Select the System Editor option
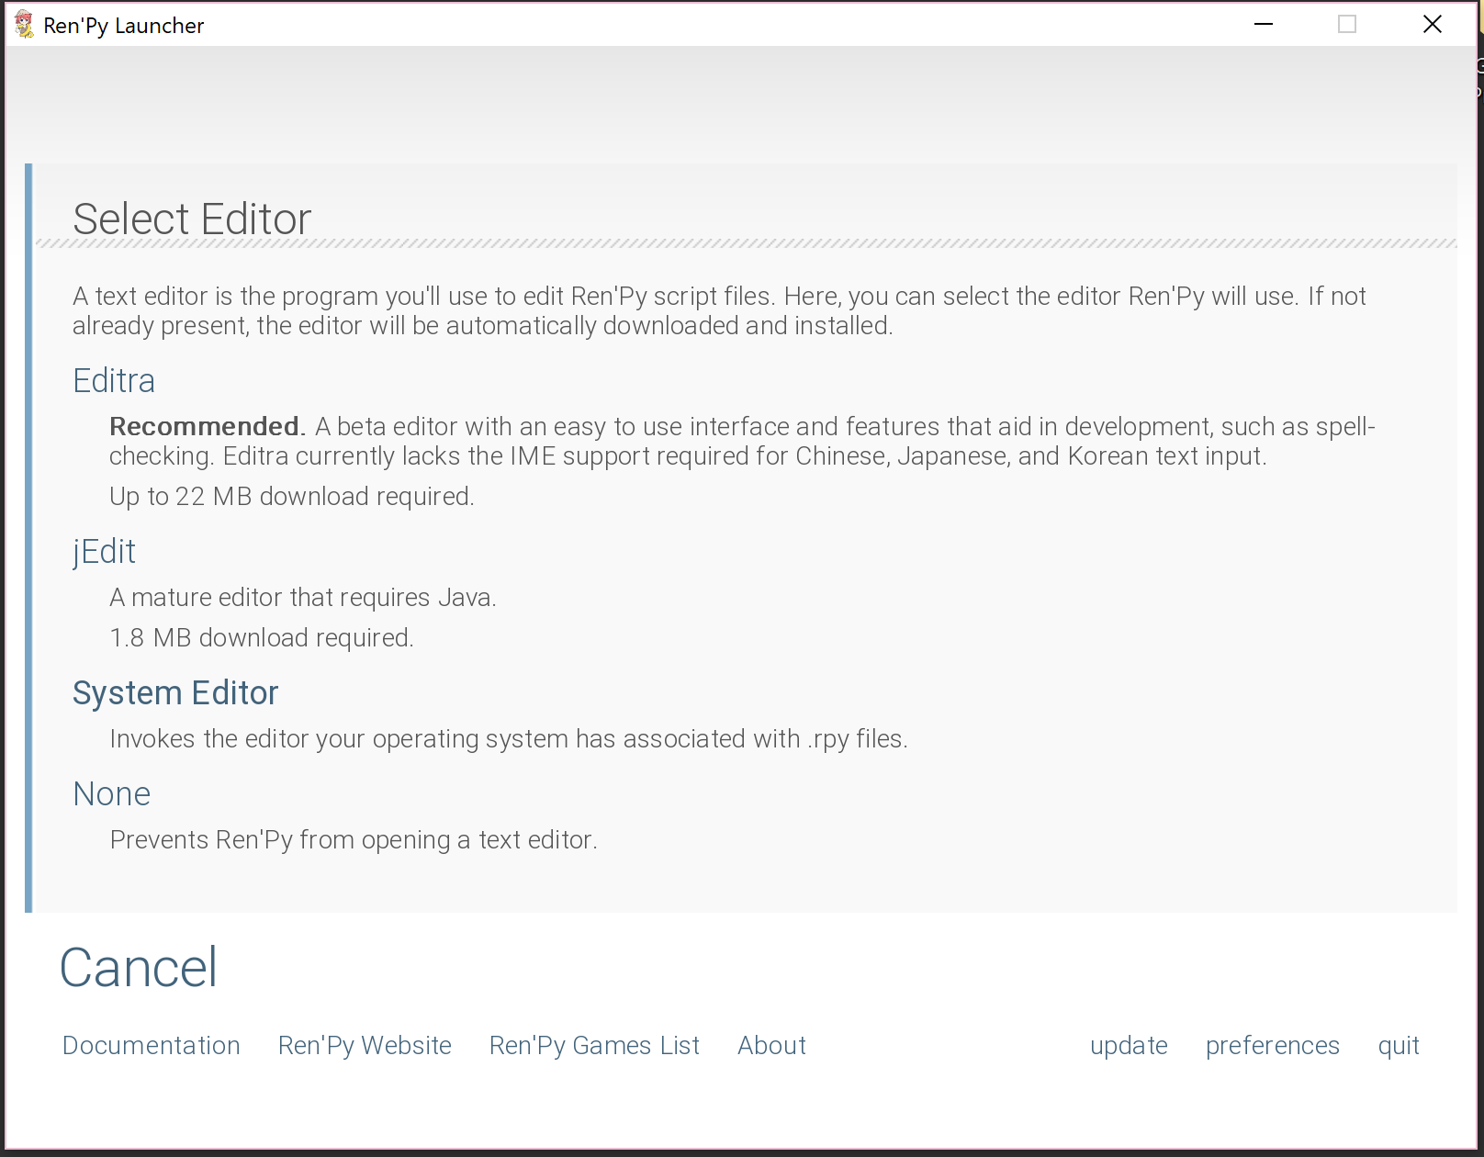Image resolution: width=1484 pixels, height=1157 pixels. point(175,692)
